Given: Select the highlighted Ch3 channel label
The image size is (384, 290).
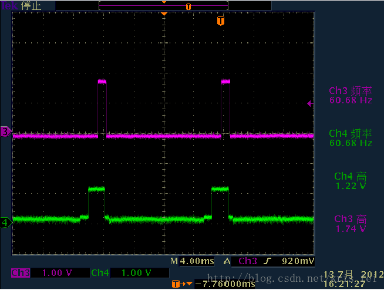Looking at the screenshot, I should tap(21, 273).
